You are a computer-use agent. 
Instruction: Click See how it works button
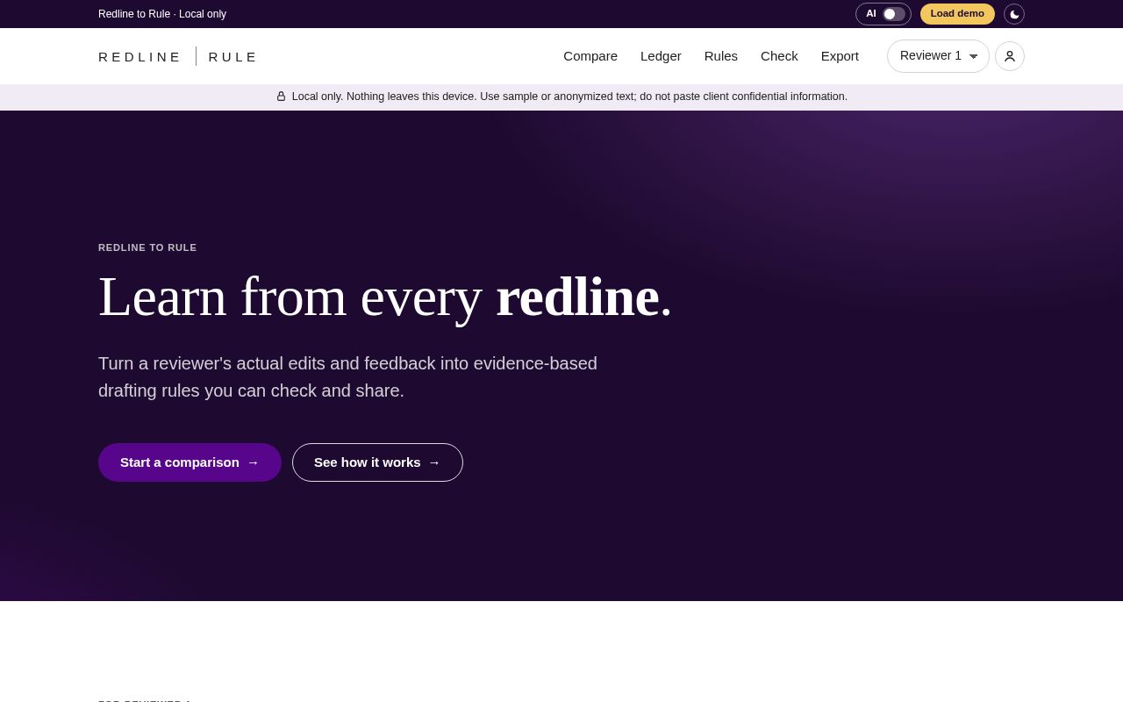377,462
